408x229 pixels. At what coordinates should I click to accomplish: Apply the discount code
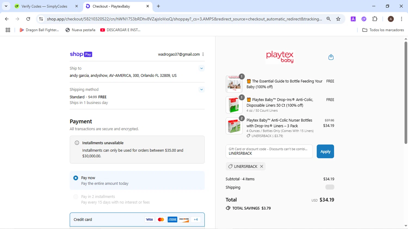[325, 151]
